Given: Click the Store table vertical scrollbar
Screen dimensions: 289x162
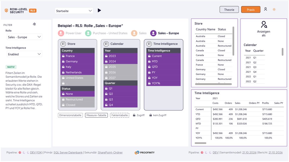Looking at the screenshot, I should [233, 41].
